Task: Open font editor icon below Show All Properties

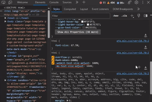Action: coord(145,35)
